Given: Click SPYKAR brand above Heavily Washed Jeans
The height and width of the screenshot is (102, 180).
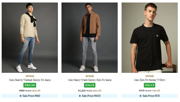Looking at the screenshot, I should coord(30,76).
